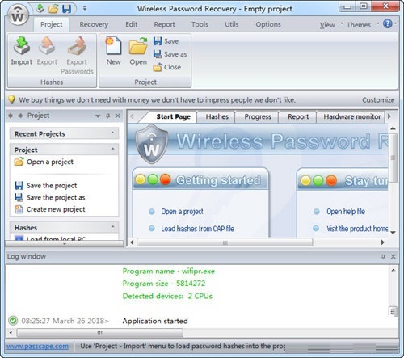
Task: Click tab strip left scroll arrow
Action: 132,116
